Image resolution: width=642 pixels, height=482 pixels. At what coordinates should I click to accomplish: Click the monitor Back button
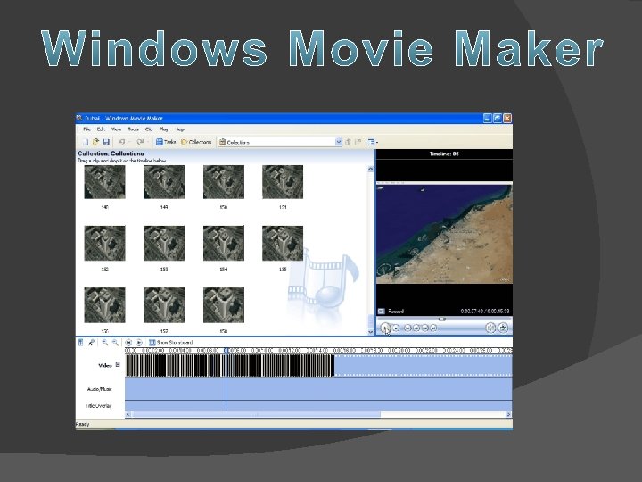tap(407, 328)
